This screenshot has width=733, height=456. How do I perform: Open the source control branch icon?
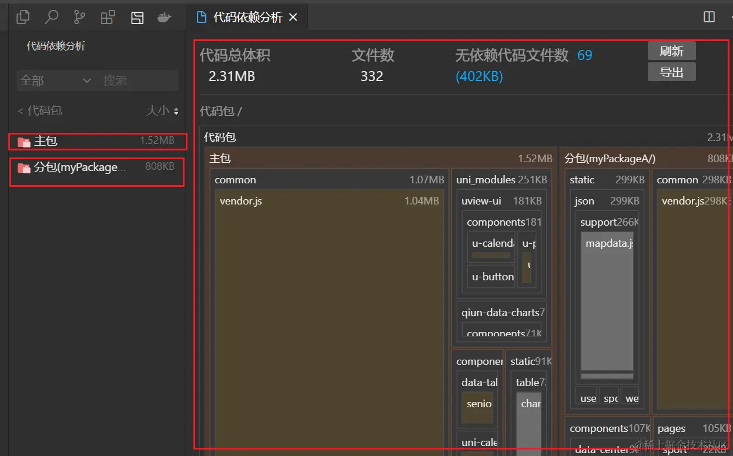(79, 18)
